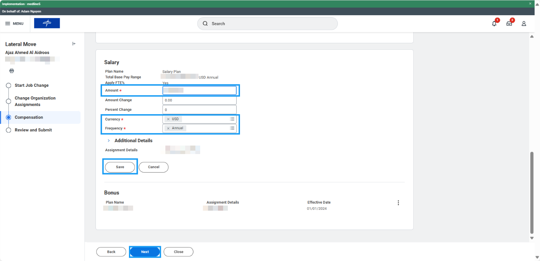
Task: Collapse the Lateral Move side panel
Action: click(74, 44)
